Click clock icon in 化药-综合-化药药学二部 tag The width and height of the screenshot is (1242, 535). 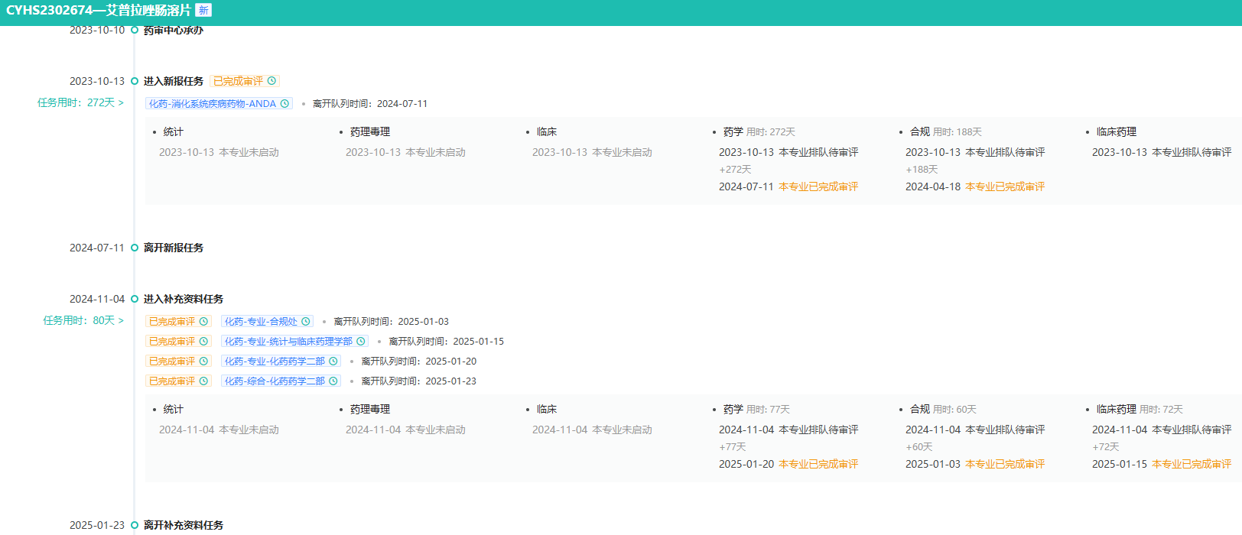[333, 381]
